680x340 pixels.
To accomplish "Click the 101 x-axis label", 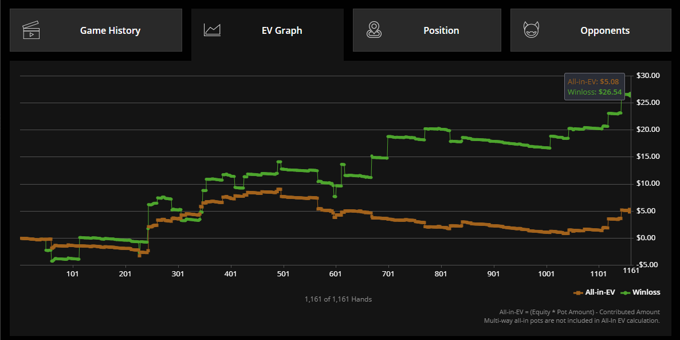I will [72, 274].
